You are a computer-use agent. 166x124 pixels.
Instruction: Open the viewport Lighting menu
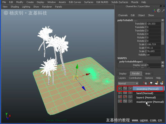pos(26,7)
